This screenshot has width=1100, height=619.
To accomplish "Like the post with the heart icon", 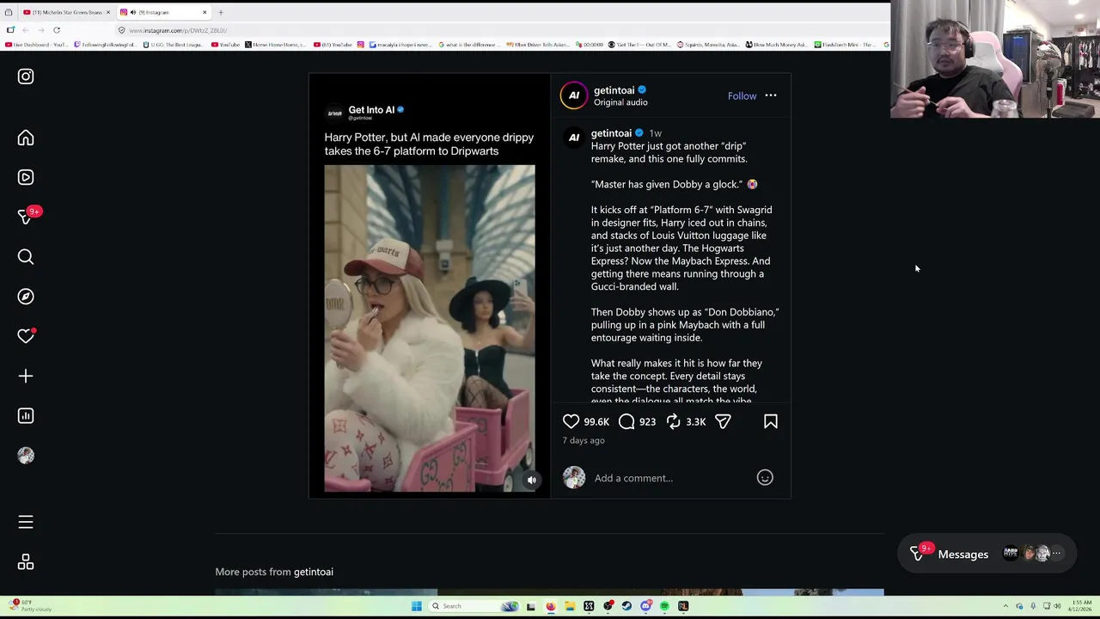I will point(571,421).
